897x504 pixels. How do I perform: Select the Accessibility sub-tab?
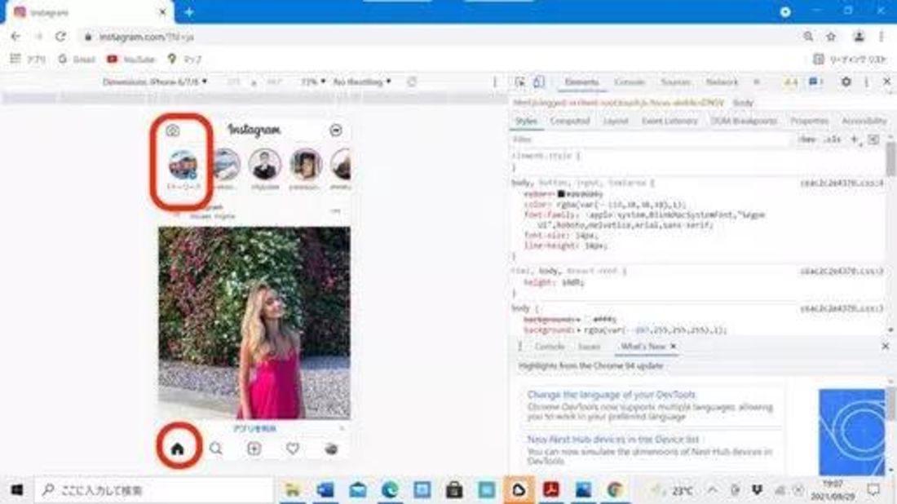pyautogui.click(x=864, y=122)
